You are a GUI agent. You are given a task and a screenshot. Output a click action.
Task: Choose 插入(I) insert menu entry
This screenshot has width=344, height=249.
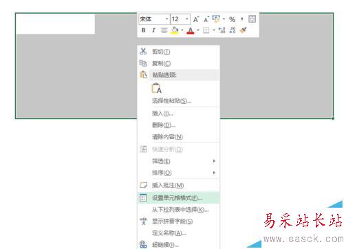coord(178,113)
